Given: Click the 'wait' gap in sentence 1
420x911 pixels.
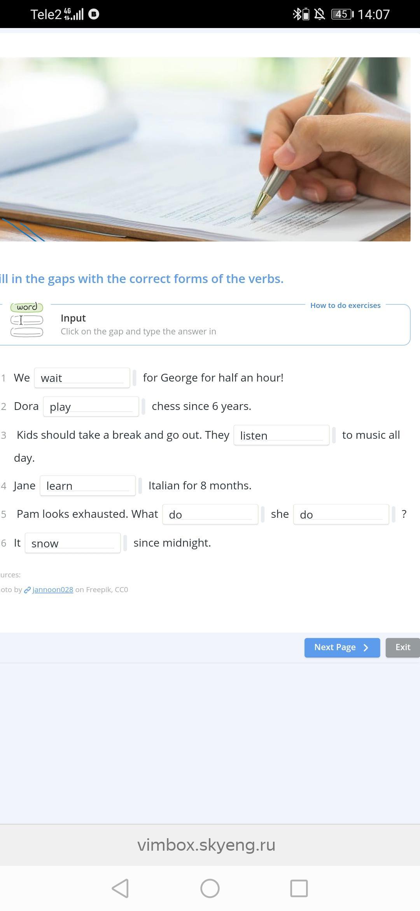Looking at the screenshot, I should tap(82, 378).
